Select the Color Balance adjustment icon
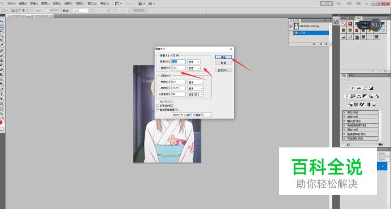This screenshot has height=209, width=391. tap(359, 96)
